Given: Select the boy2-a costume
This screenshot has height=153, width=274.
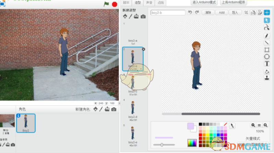Looking at the screenshot, I should [133, 34].
